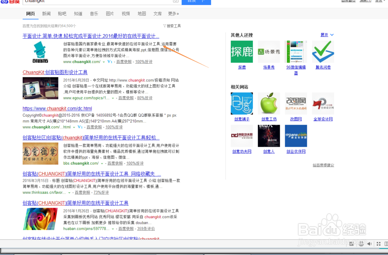
Task: Click the 腾讯问卷 checkmark icon
Action: point(323,52)
